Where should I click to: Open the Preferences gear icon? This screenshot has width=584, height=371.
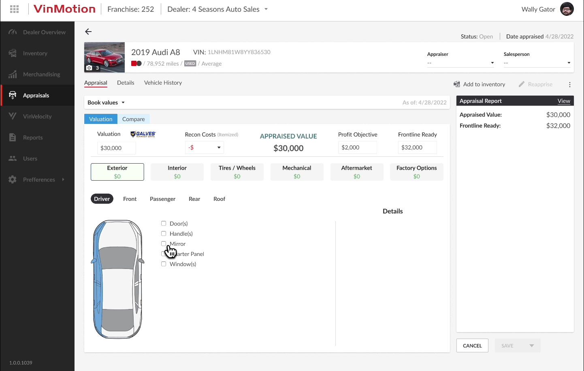pos(13,179)
